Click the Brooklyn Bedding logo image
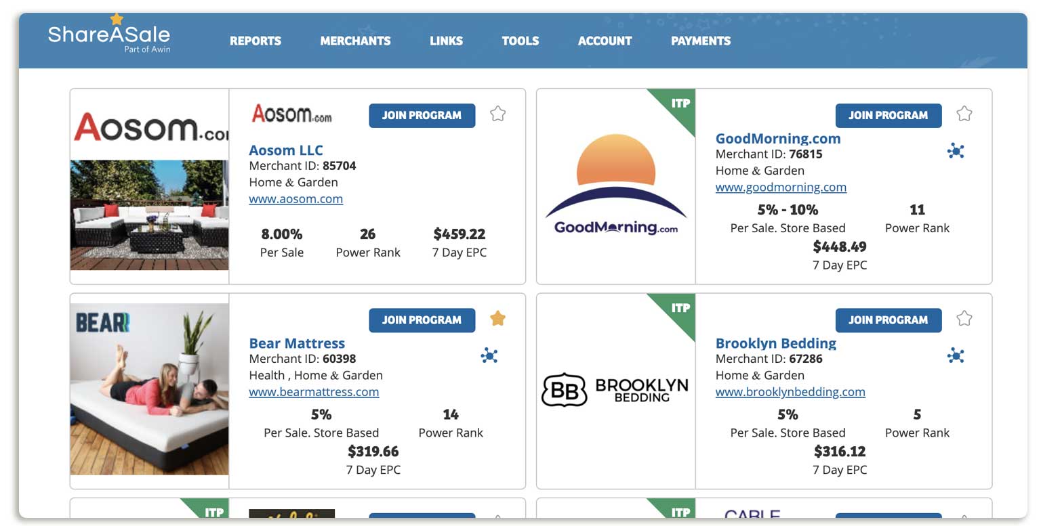This screenshot has height=526, width=1041. [x=615, y=389]
